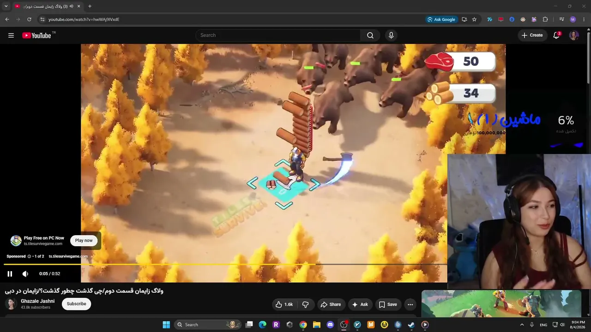Go back to the previous page

pyautogui.click(x=7, y=19)
